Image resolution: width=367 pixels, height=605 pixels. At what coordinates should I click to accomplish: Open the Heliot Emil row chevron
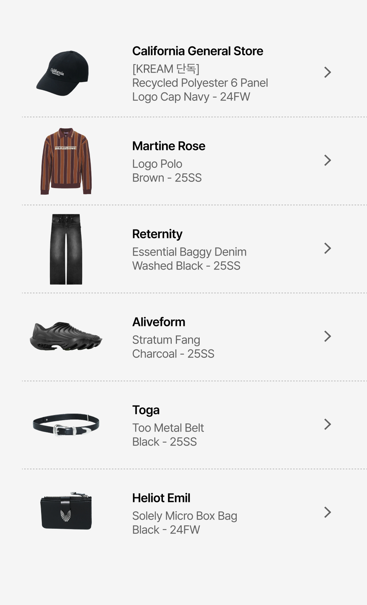(328, 512)
